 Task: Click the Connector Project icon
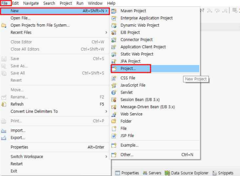[114, 40]
